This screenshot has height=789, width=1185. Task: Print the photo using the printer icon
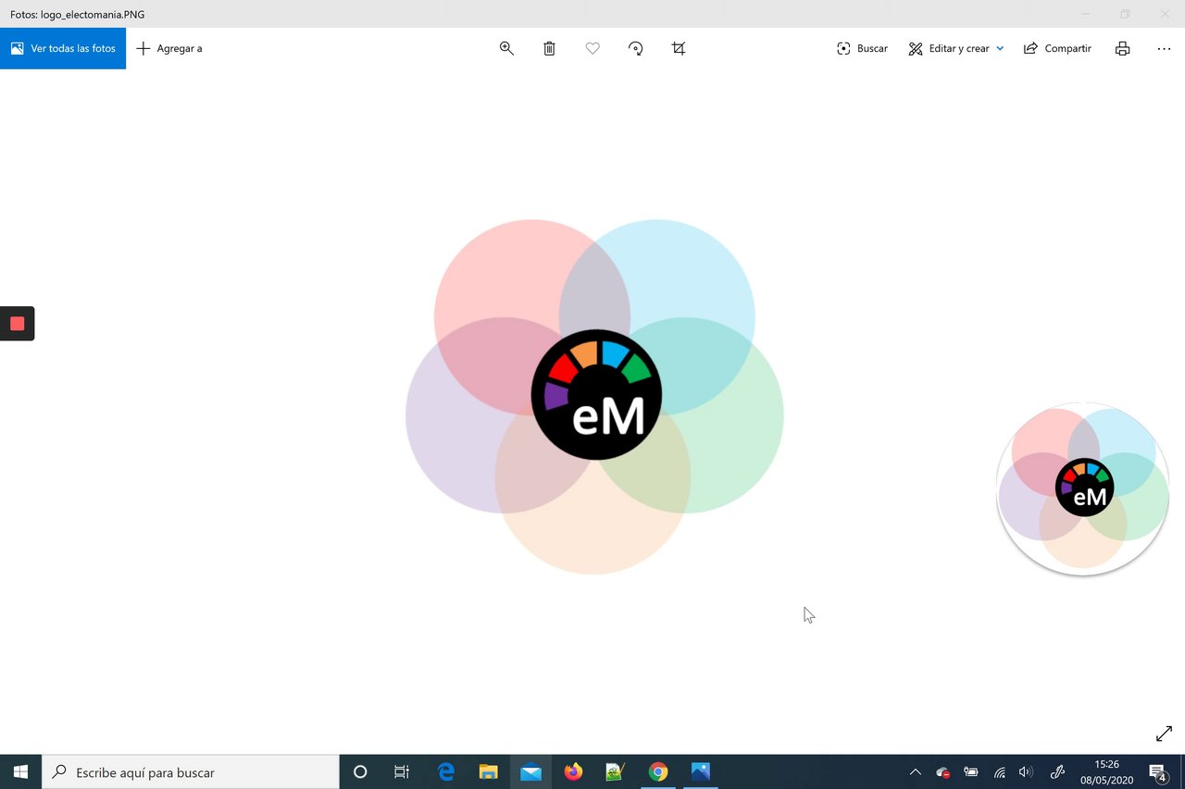pos(1122,48)
